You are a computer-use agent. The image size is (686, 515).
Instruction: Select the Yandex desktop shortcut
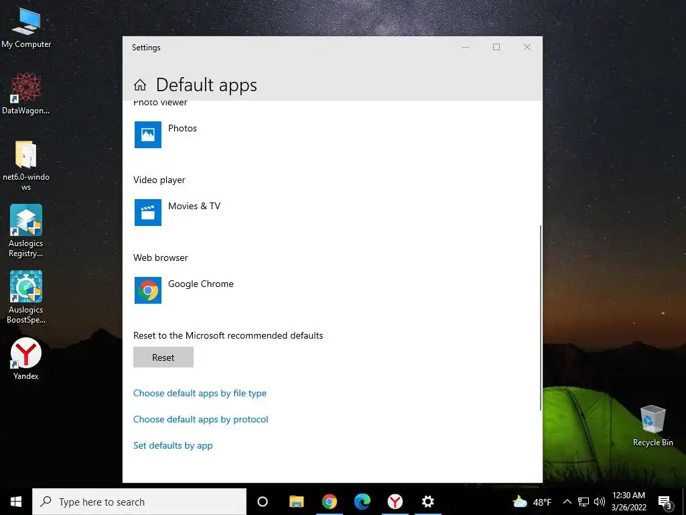(x=26, y=359)
